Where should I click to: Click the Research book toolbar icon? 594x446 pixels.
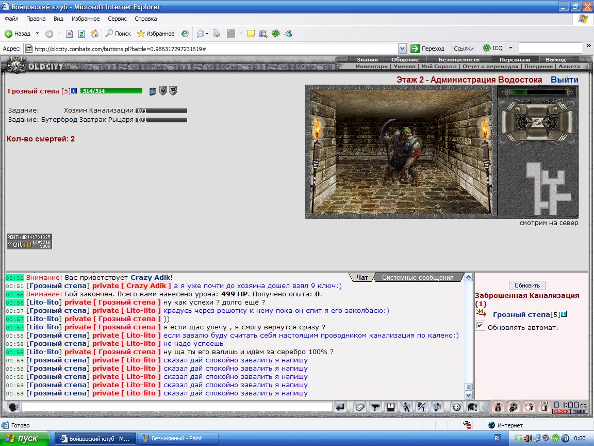click(x=263, y=34)
